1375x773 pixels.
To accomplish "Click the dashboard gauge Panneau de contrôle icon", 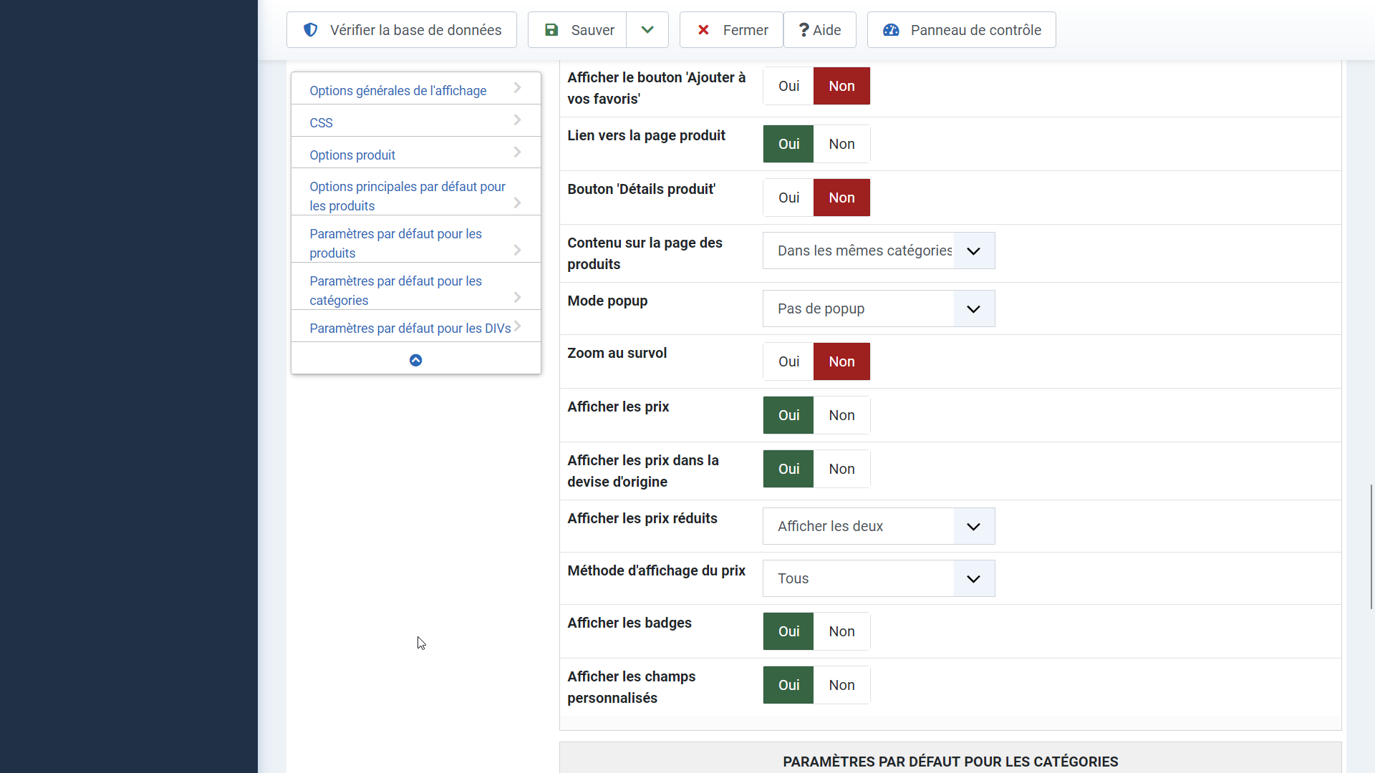I will (891, 30).
